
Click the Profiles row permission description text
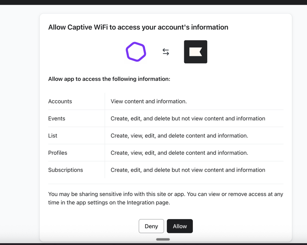tap(179, 153)
